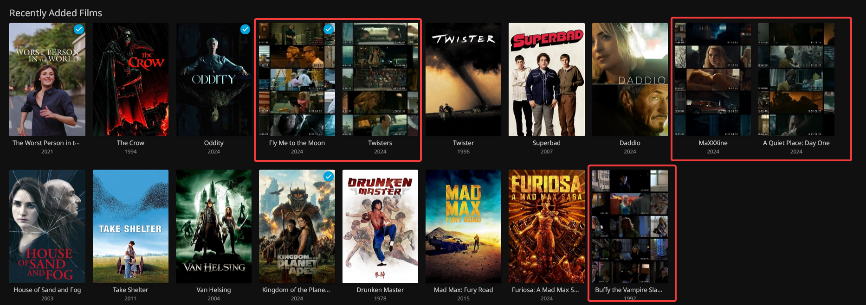Open the Furiosa poster artwork
Viewport: 866px width, 305px height.
tap(546, 226)
